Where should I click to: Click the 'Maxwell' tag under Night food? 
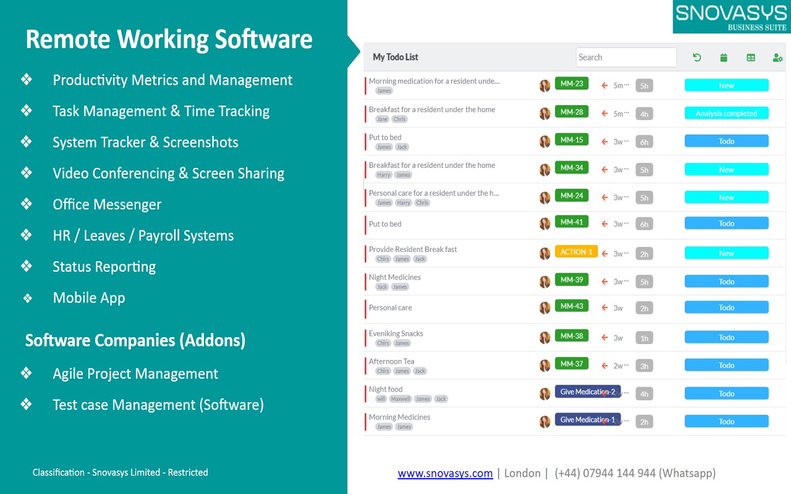pyautogui.click(x=400, y=399)
